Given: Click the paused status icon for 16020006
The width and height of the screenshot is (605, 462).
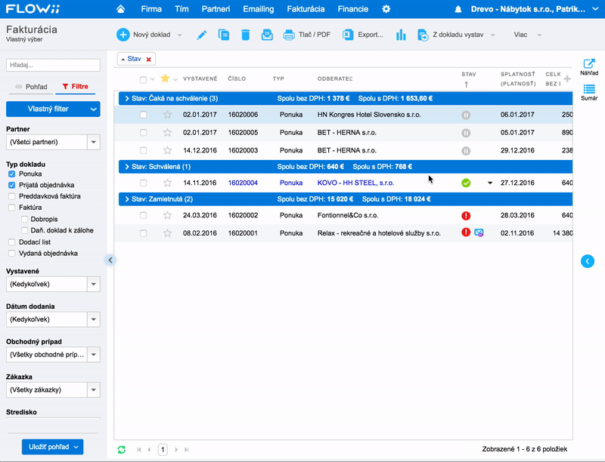Looking at the screenshot, I should 466,115.
